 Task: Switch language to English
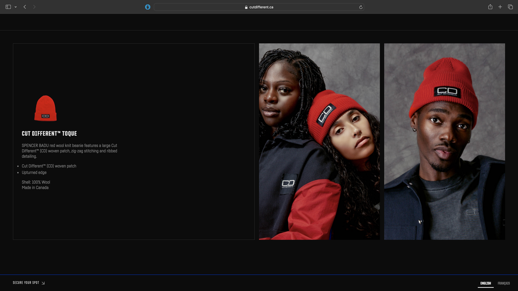(x=485, y=283)
